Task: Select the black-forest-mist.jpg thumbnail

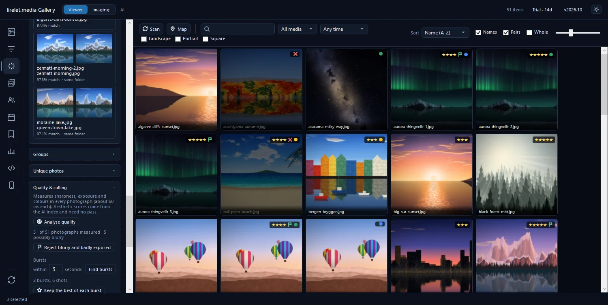Action: [x=517, y=174]
